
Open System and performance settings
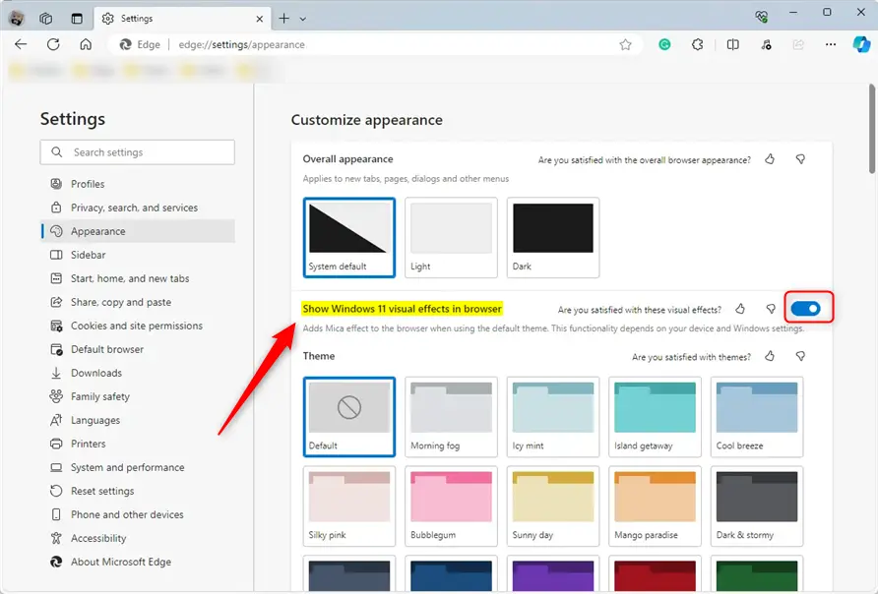tap(138, 467)
